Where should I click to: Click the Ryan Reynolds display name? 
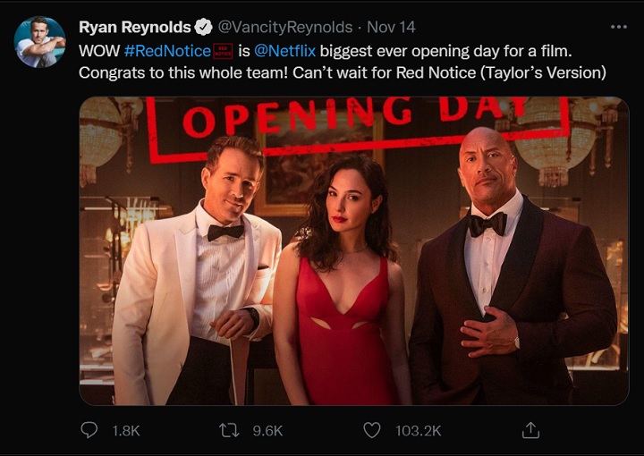pos(134,27)
